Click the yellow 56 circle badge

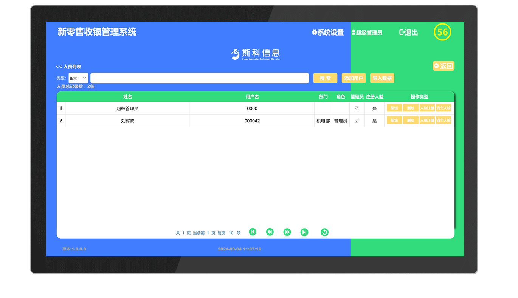[442, 32]
